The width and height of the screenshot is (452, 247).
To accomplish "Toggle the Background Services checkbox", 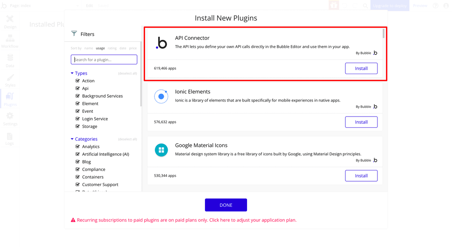I will click(78, 96).
